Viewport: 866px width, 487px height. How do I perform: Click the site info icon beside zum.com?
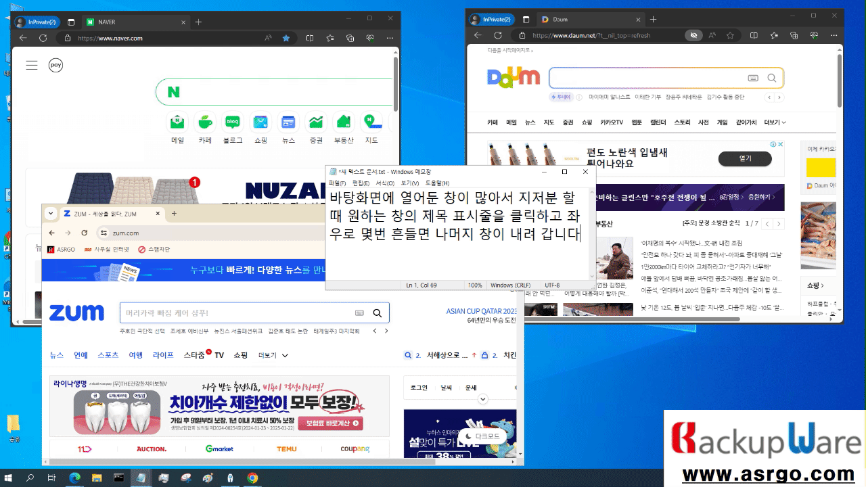point(104,233)
